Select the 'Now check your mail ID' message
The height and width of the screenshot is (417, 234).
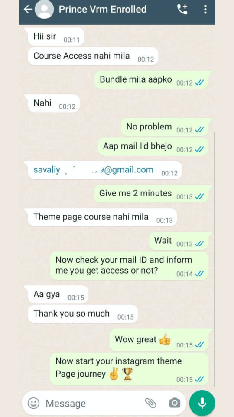129,266
